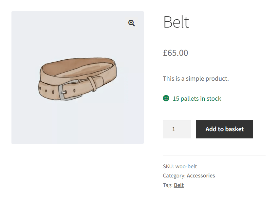Click the SKU woo-belt text
Screen dimensions: 279x205
(x=180, y=166)
